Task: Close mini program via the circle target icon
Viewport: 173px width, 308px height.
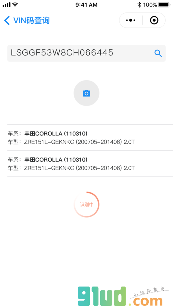Action: click(154, 20)
